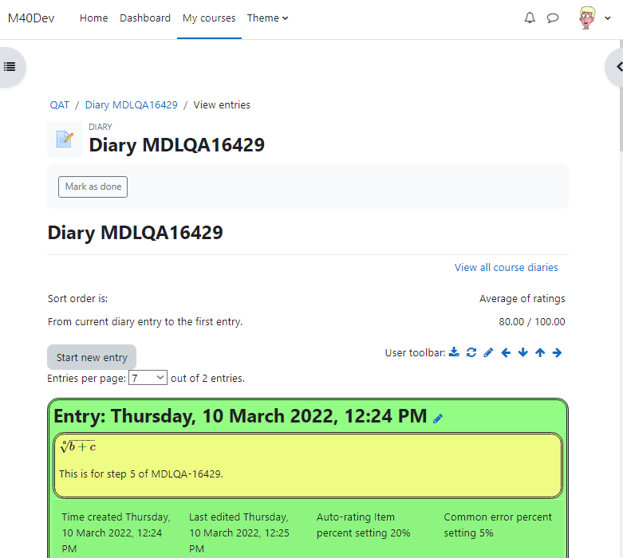Image resolution: width=623 pixels, height=558 pixels.
Task: Click the user avatar picture
Action: point(587,18)
